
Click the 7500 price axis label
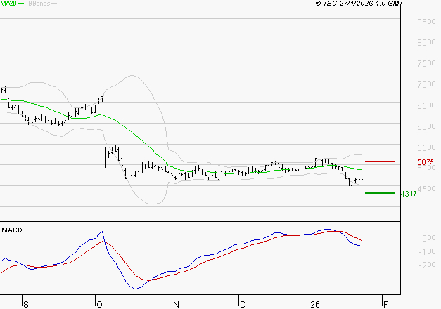coord(426,63)
